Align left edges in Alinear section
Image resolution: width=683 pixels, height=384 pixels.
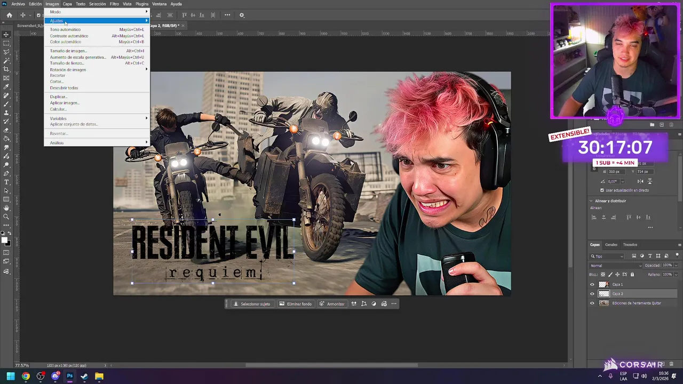(594, 217)
